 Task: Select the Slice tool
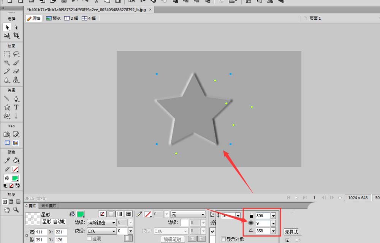click(16, 134)
